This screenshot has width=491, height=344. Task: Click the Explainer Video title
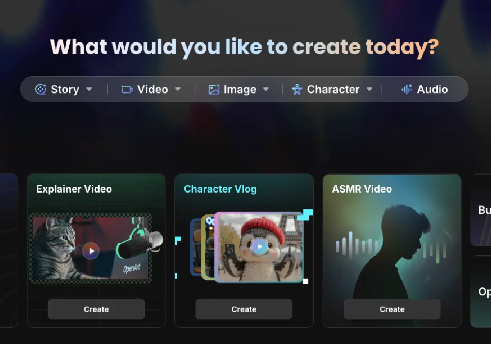(x=74, y=189)
